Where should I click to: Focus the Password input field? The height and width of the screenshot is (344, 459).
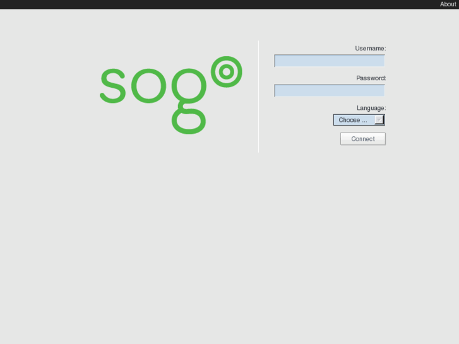[x=330, y=90]
